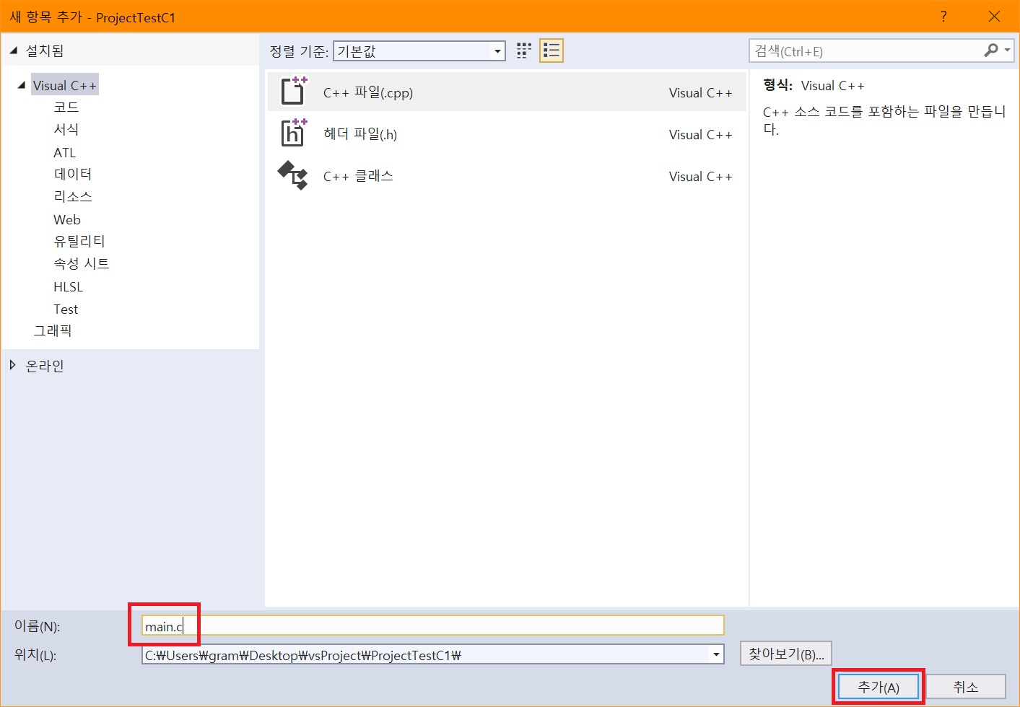Select the 서식 category
This screenshot has height=707, width=1020.
click(x=66, y=129)
